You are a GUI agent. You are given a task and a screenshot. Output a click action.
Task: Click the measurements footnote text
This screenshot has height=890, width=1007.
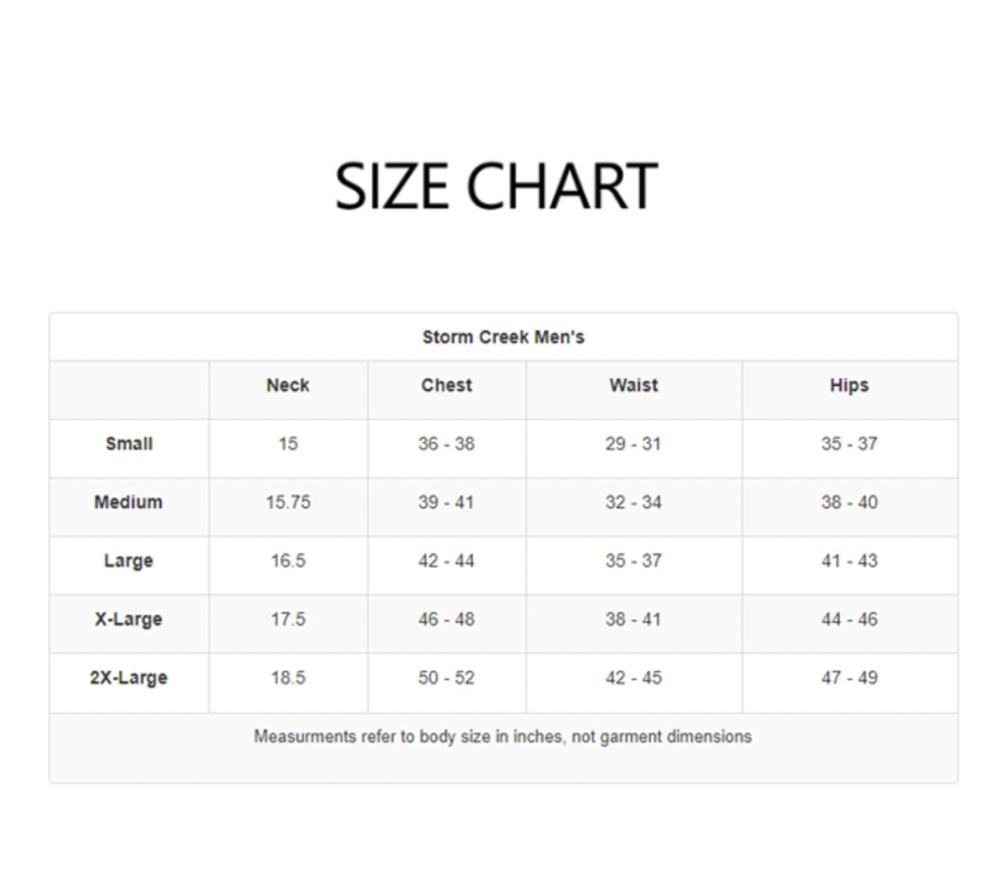tap(503, 737)
